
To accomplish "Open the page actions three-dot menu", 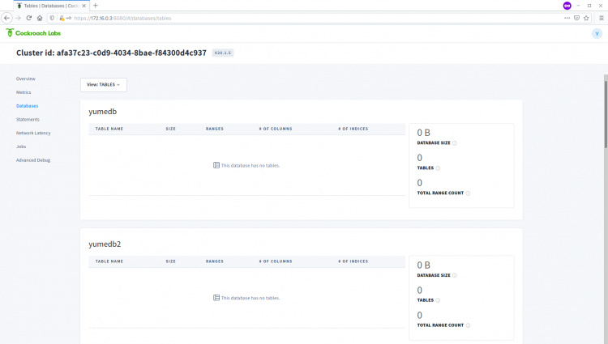I will click(x=566, y=17).
